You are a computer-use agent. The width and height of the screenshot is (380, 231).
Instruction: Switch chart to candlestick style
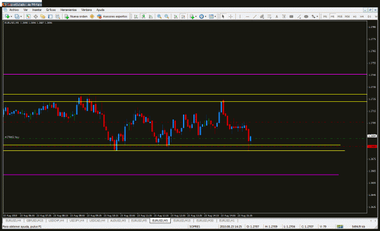click(143, 16)
